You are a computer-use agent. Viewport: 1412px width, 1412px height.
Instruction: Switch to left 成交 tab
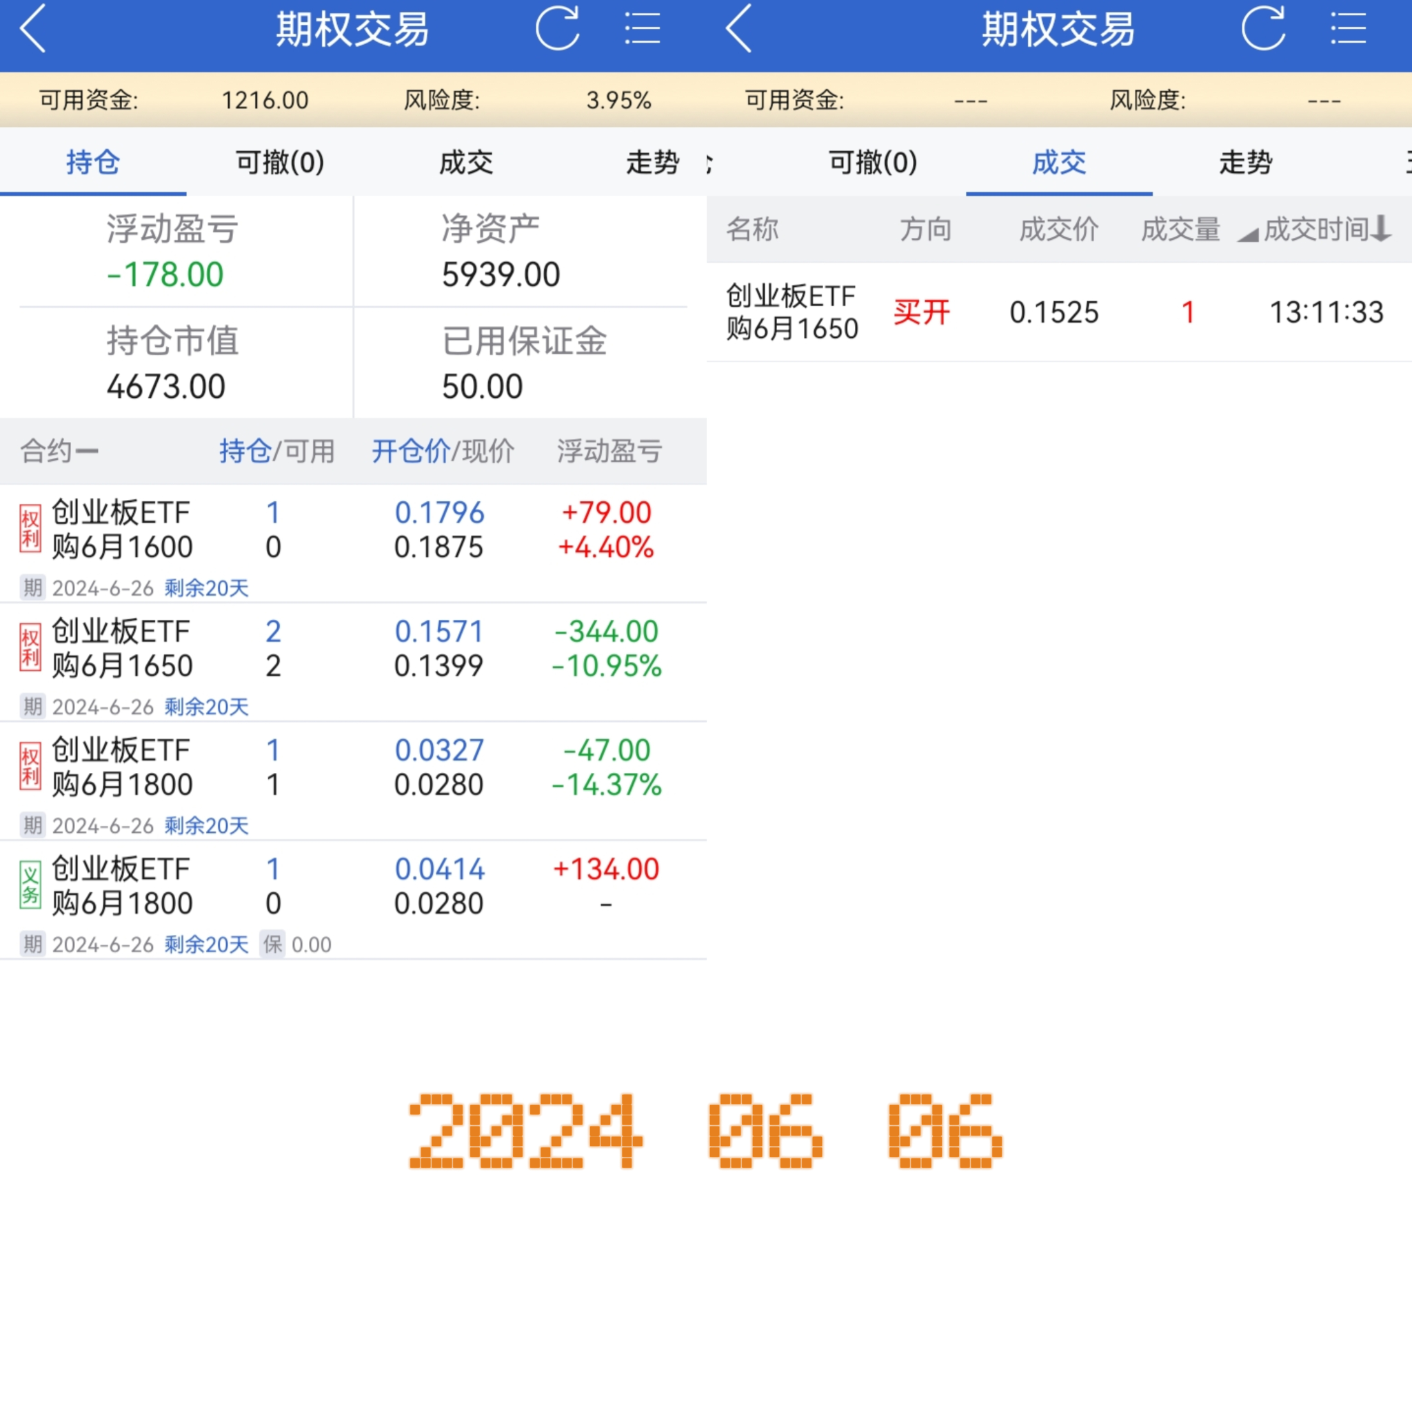(x=465, y=162)
